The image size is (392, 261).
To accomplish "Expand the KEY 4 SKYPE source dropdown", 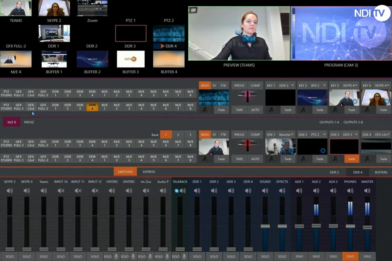I will pyautogui.click(x=382, y=86).
